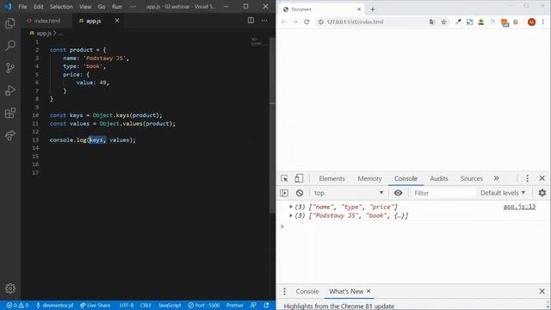Click the Port : 5500 status item
The image size is (551, 310).
point(204,305)
